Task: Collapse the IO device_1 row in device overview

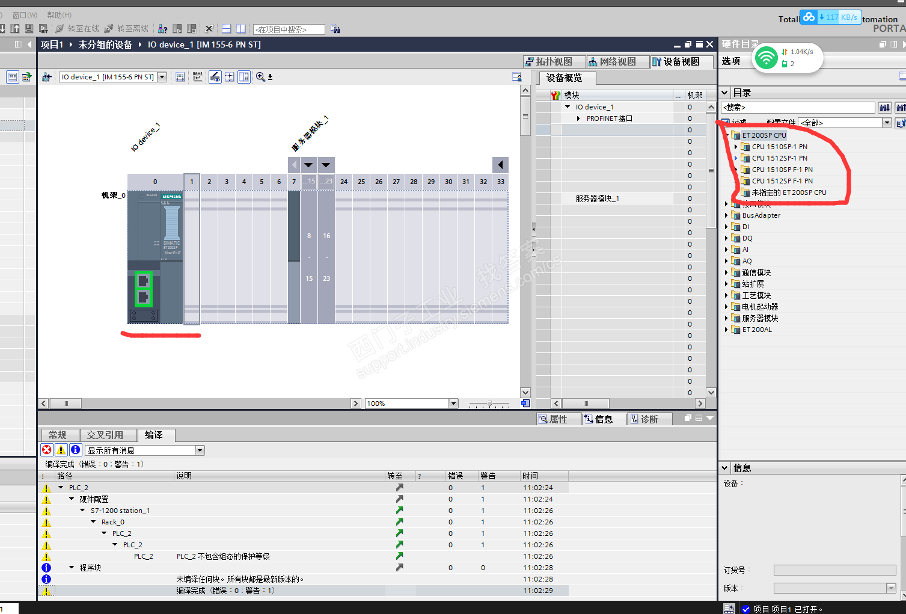Action: point(568,107)
